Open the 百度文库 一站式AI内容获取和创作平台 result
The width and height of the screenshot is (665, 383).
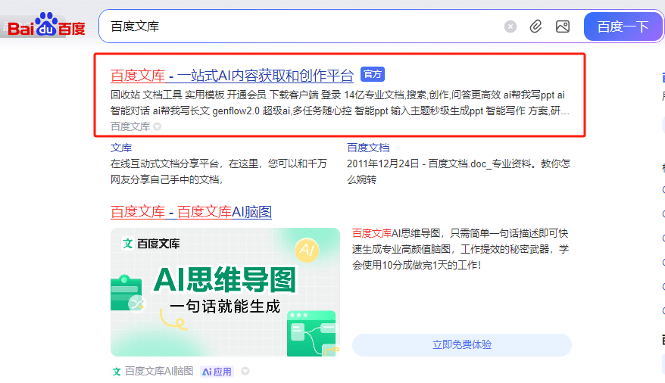232,76
